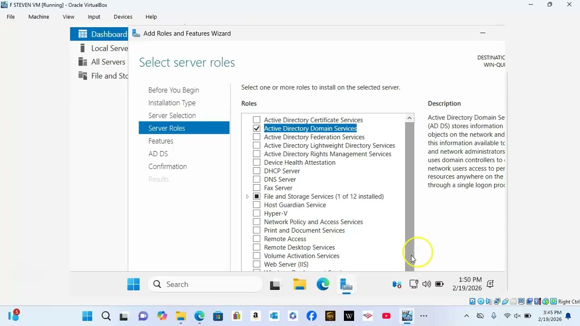Screen dimensions: 580x326
Task: Go to the Before You Begin step
Action: (174, 90)
